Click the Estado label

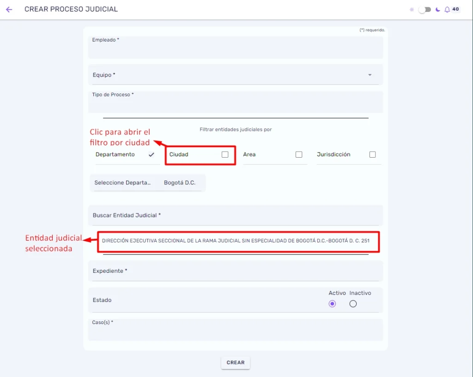[x=102, y=300]
